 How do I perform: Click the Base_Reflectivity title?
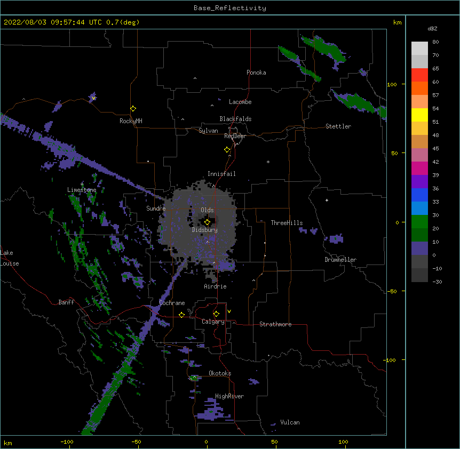point(230,8)
